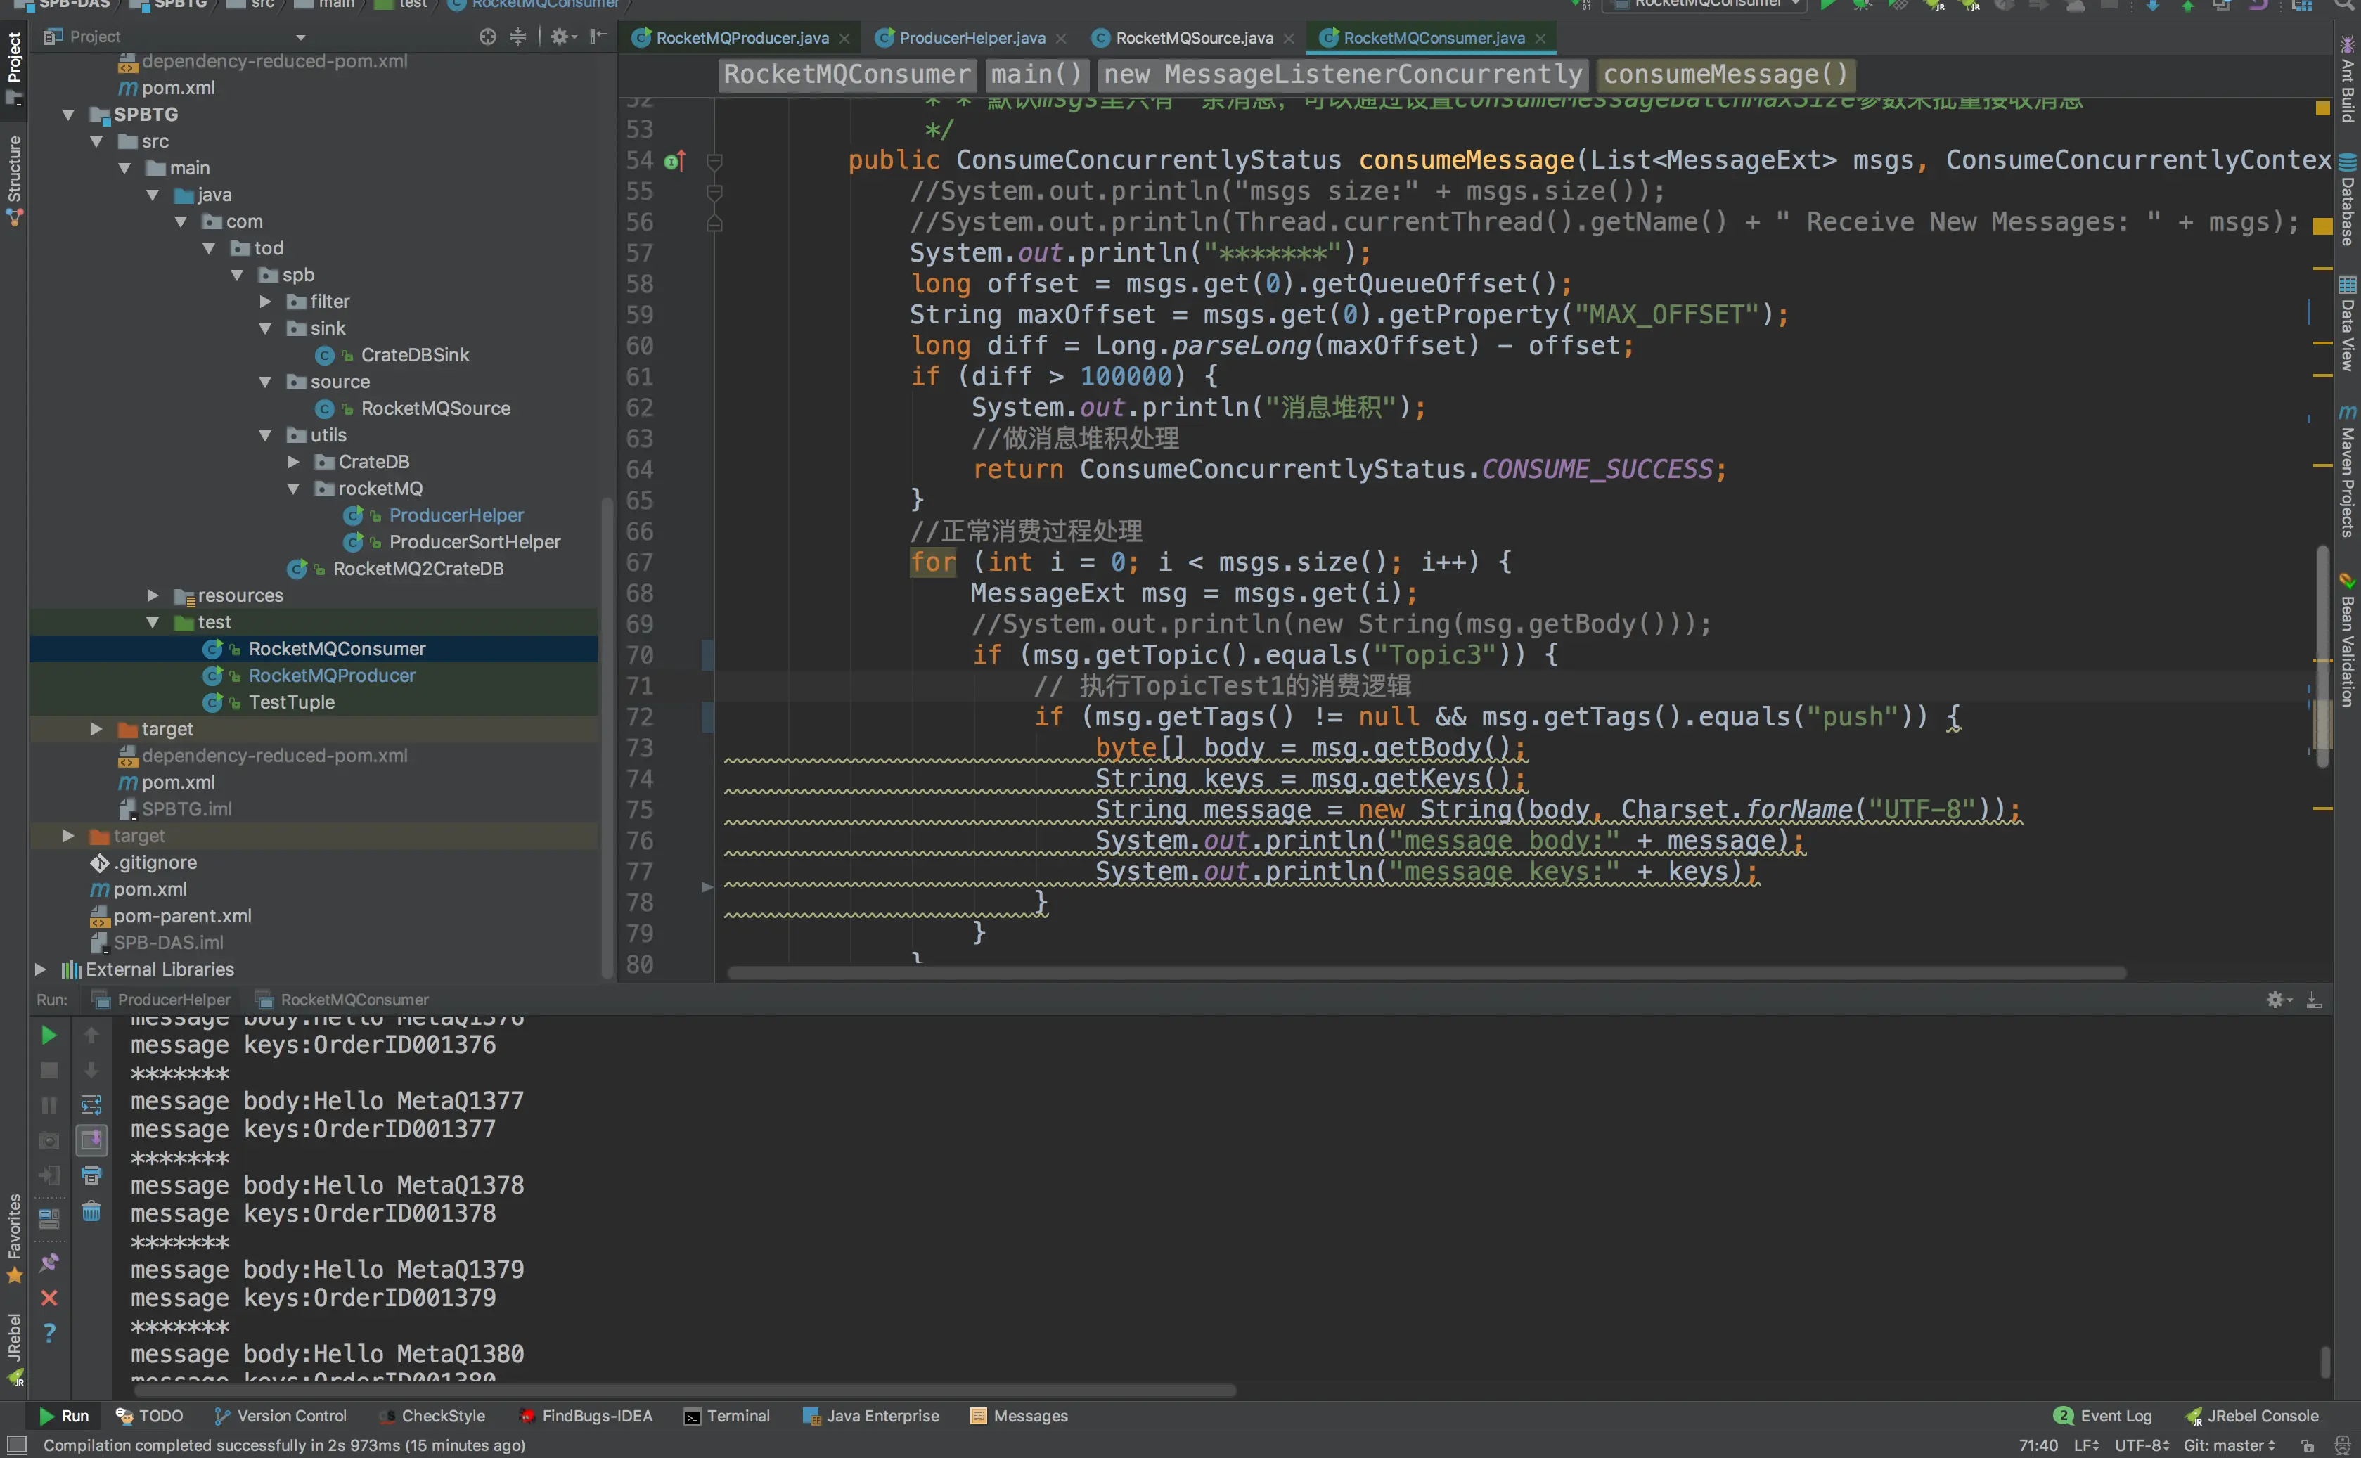This screenshot has height=1458, width=2361.
Task: Expand the resources folder
Action: [x=153, y=596]
